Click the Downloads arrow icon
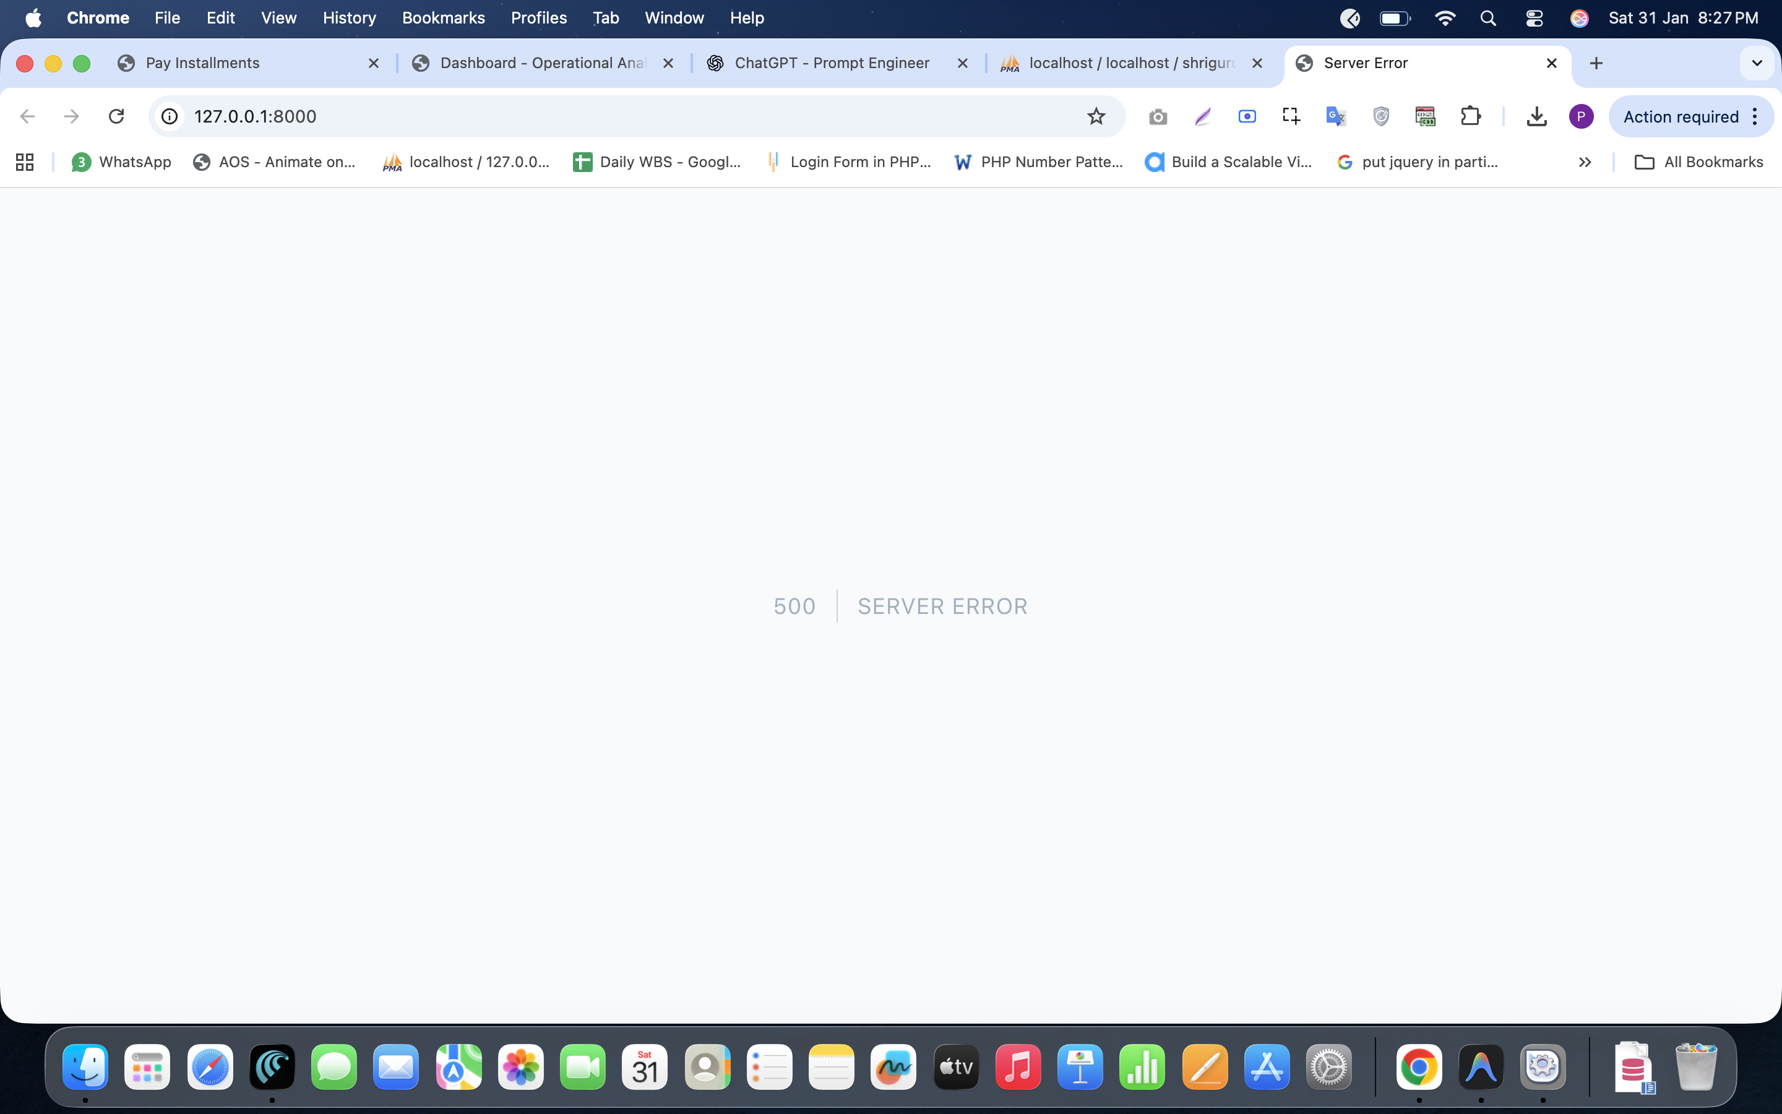The width and height of the screenshot is (1782, 1114). (x=1536, y=116)
